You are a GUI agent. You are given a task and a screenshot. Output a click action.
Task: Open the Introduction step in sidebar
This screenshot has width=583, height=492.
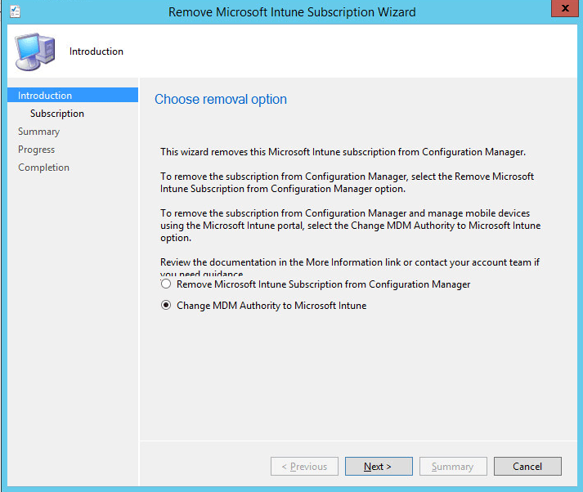point(73,95)
